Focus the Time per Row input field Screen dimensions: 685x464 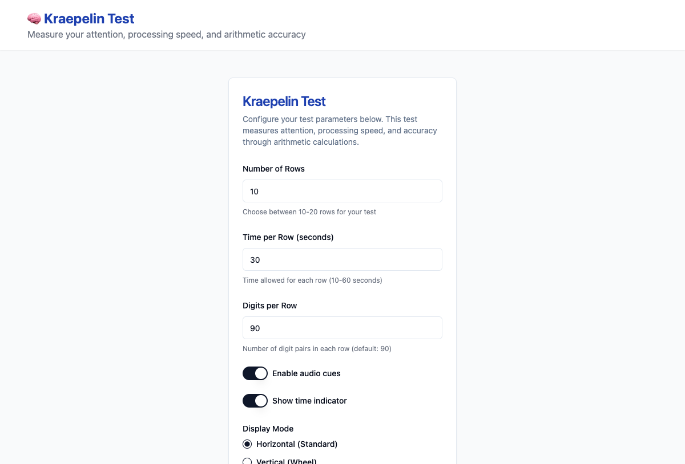click(x=342, y=259)
